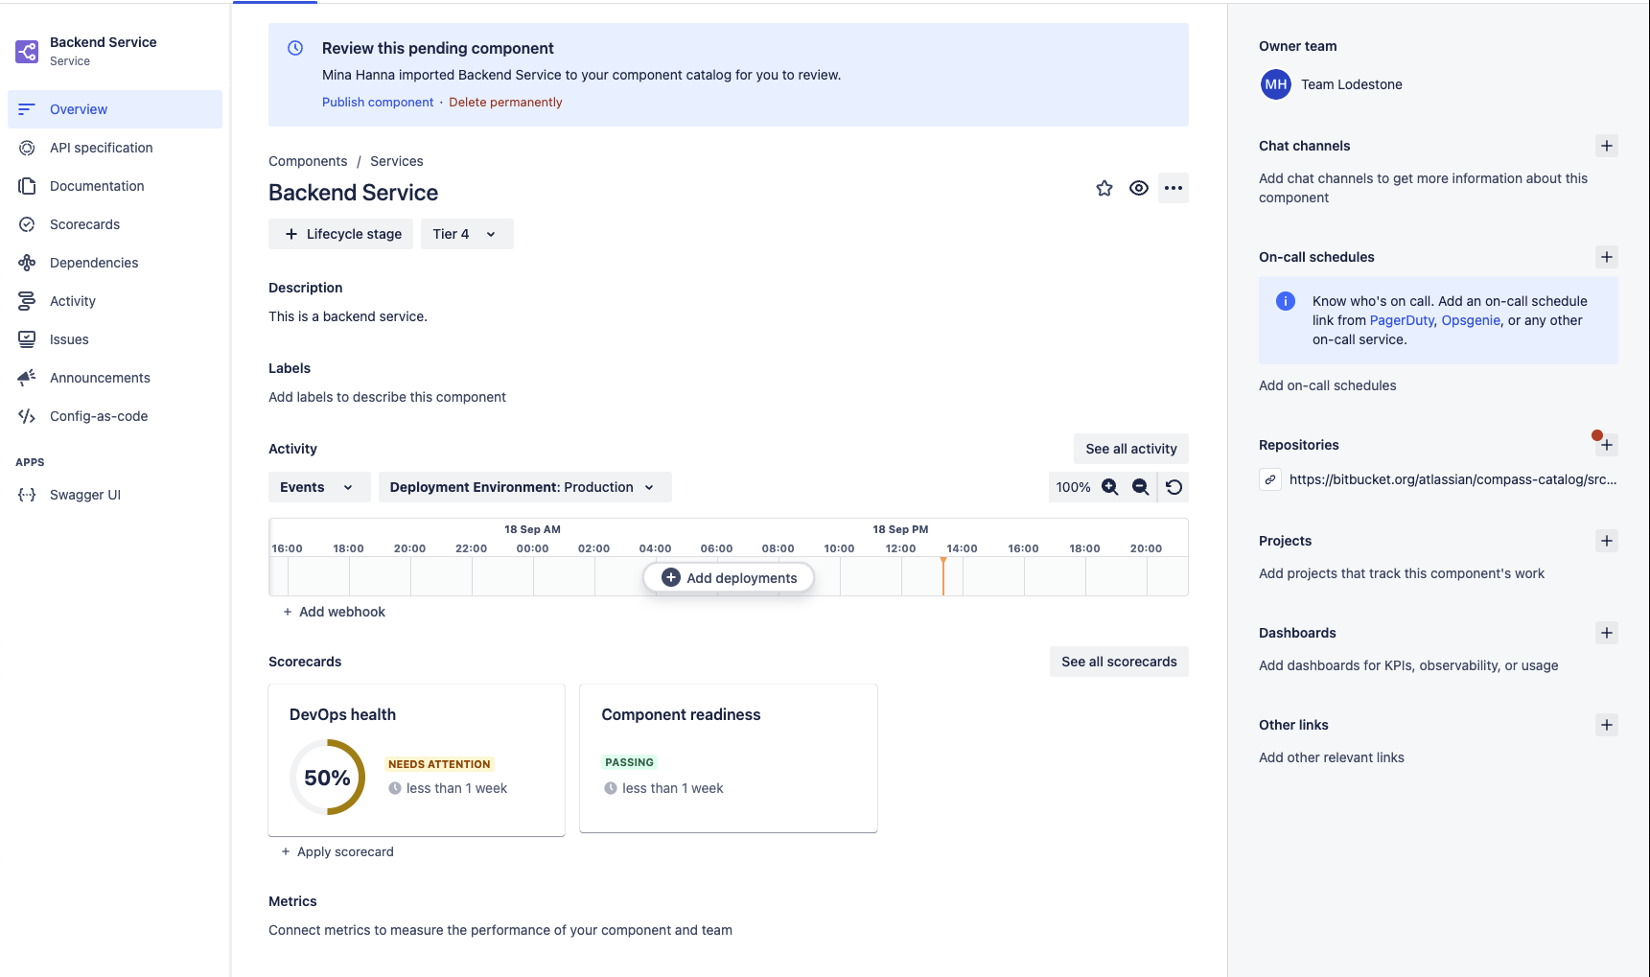Publish the pending component
Image resolution: width=1650 pixels, height=977 pixels.
tap(378, 102)
